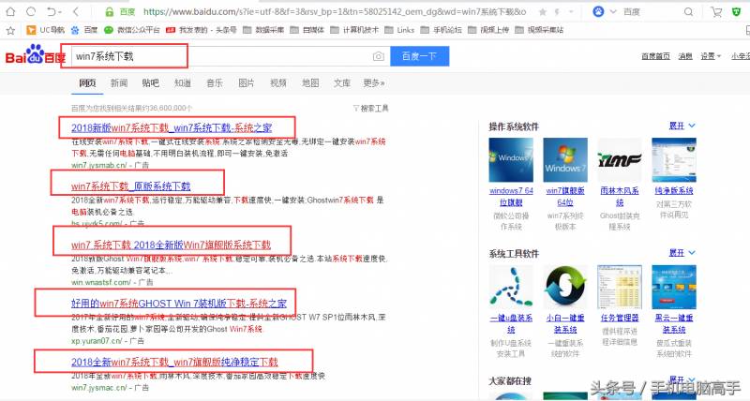The width and height of the screenshot is (750, 401).
Task: Open the 百度 bookmark with paw icon
Action: coord(84,30)
